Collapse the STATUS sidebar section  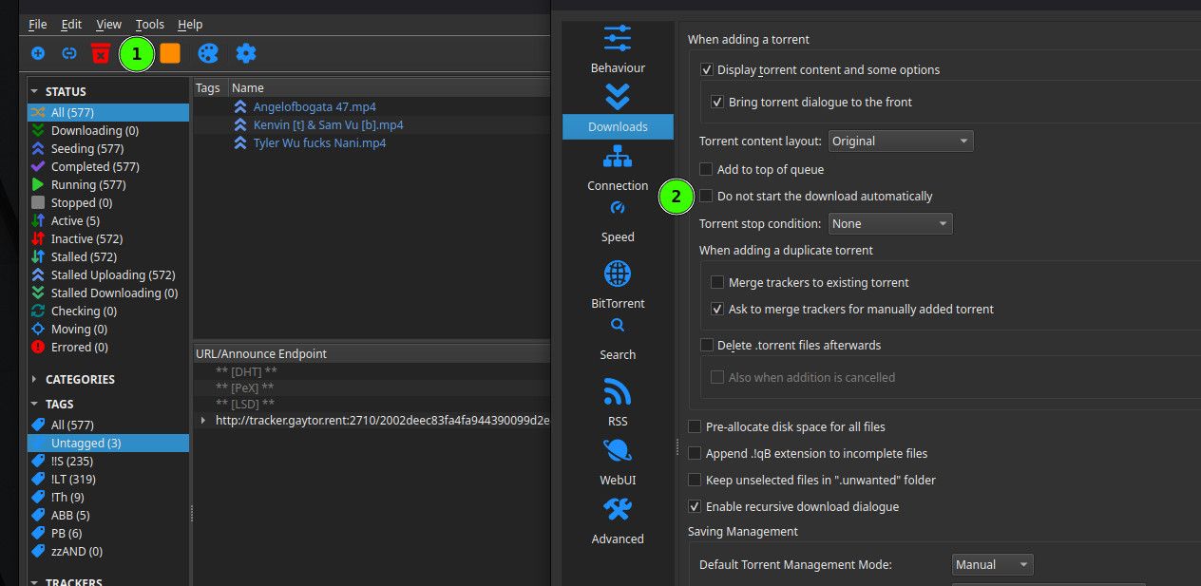tap(35, 92)
